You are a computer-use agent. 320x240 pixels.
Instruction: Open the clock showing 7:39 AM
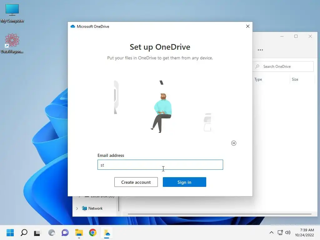point(304,232)
